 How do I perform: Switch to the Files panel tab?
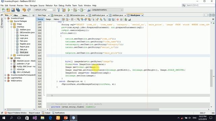tap(16, 15)
